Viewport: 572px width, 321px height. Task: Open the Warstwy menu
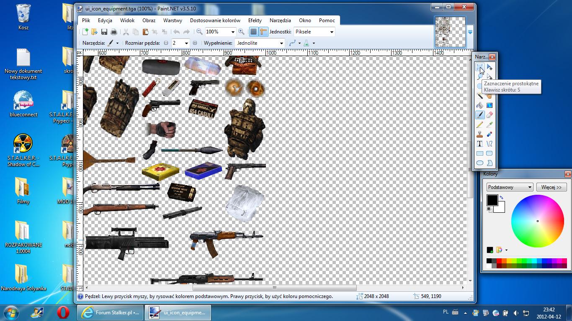[x=173, y=20]
